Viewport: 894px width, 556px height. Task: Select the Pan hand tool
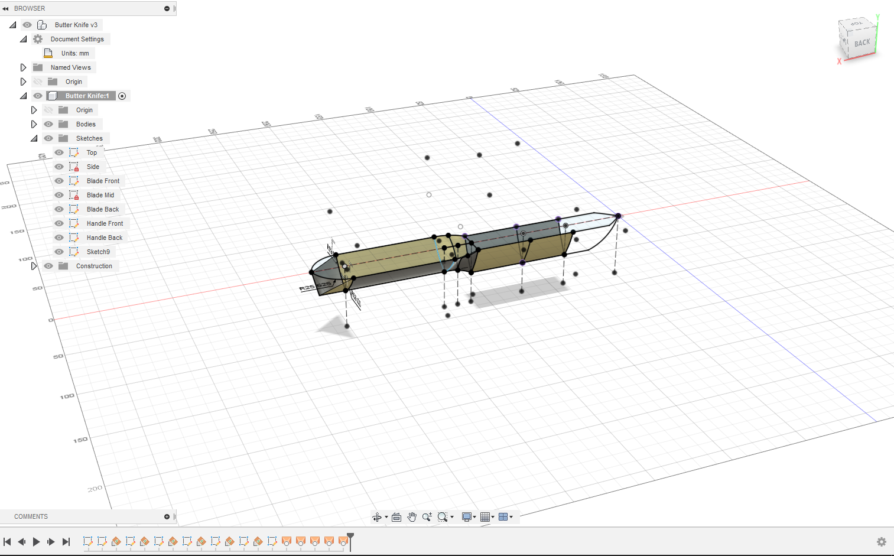click(x=412, y=517)
